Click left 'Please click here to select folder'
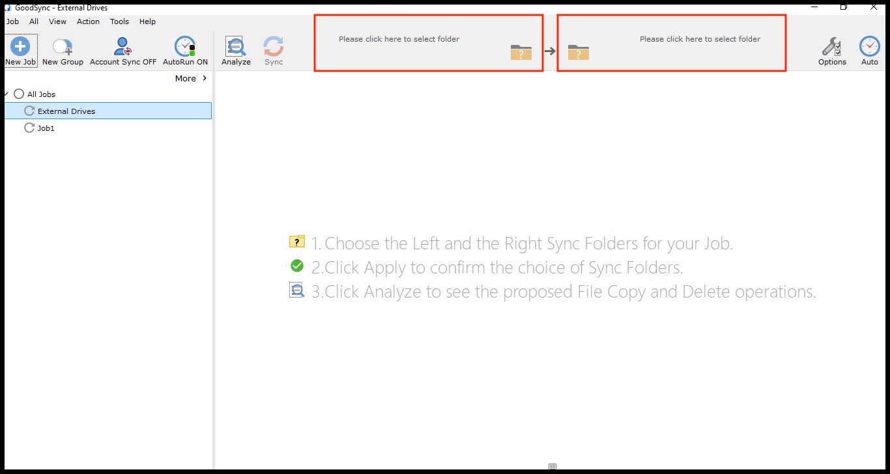Viewport: 890px width, 474px height. point(399,39)
